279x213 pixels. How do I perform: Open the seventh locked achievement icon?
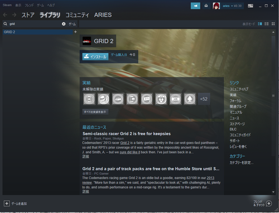click(x=175, y=99)
